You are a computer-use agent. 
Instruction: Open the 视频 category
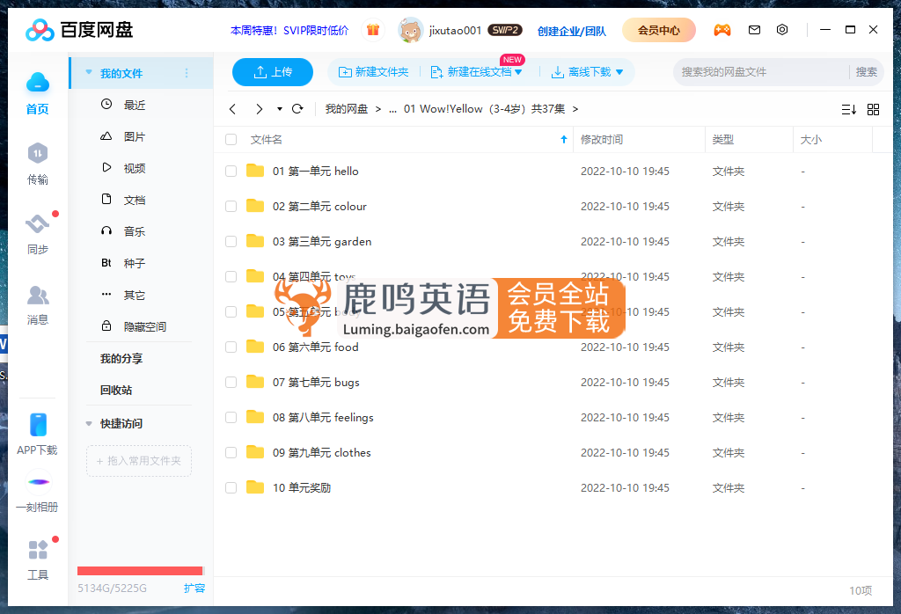tap(134, 168)
